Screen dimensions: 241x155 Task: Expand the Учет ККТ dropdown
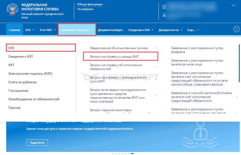tap(47, 30)
